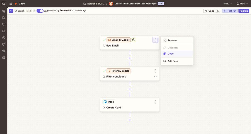This screenshot has height=134, width=251.
Task: Click the Help question mark icon
Action: (x=238, y=4)
